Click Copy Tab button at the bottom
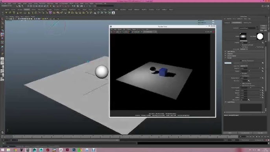The height and width of the screenshot is (152, 270). (260, 133)
